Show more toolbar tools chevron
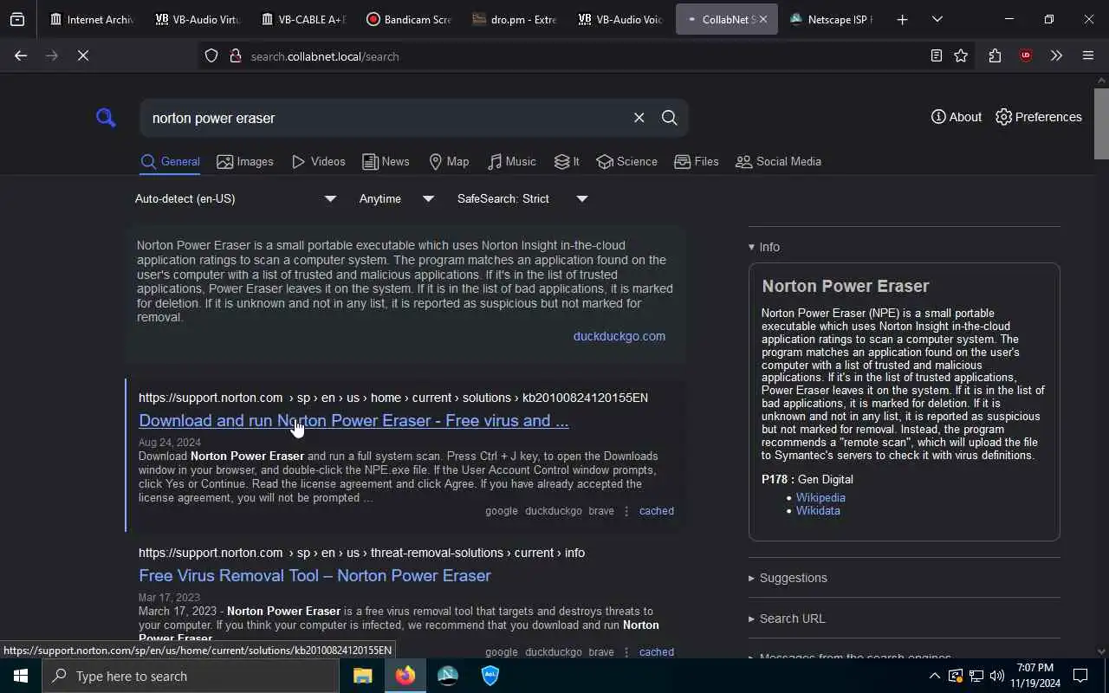Screen dimensions: 1109x693 coord(1056,55)
